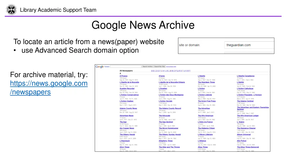
Task: Open The Adams Centinel link
Action: pos(245,101)
